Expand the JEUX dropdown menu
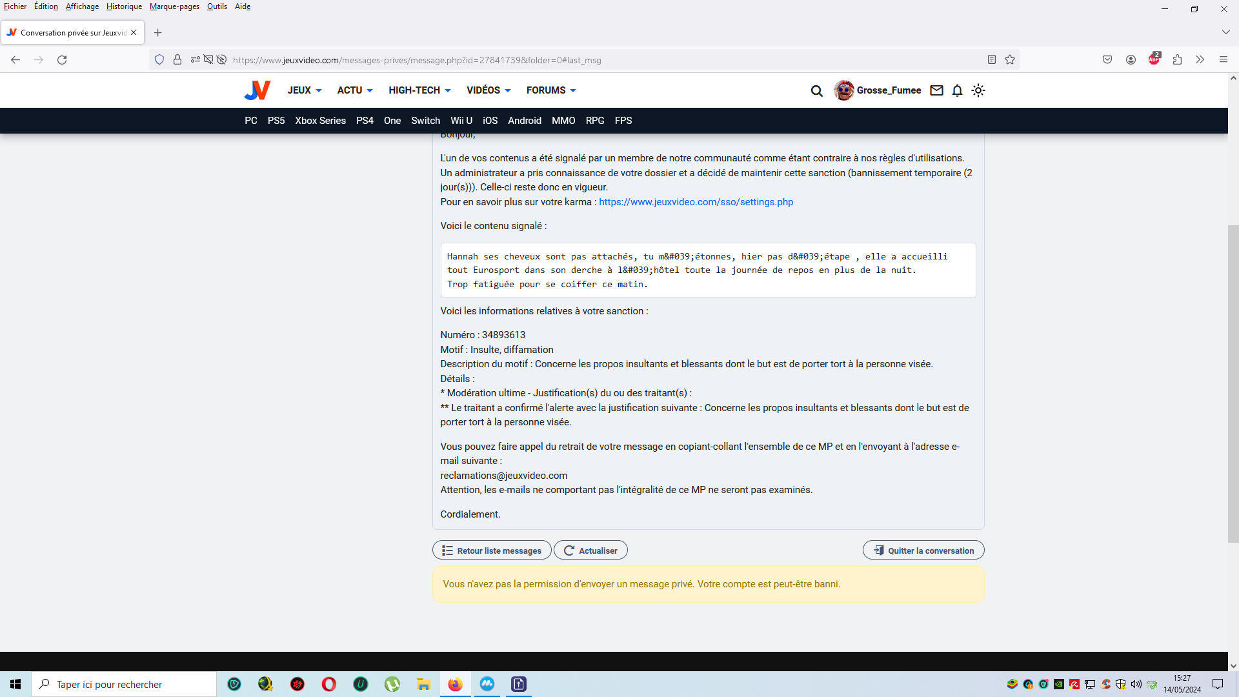The image size is (1239, 697). 304,90
